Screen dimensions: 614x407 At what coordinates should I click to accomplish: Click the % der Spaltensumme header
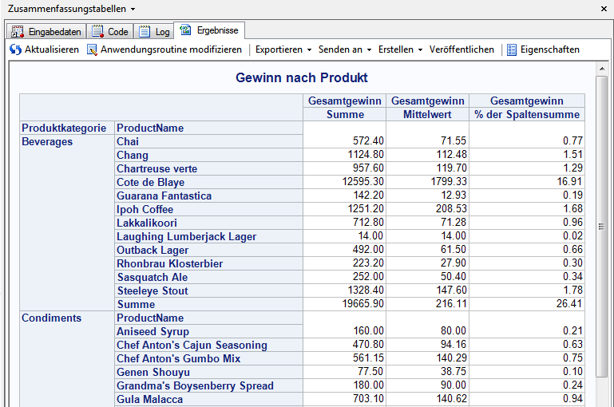pos(527,114)
